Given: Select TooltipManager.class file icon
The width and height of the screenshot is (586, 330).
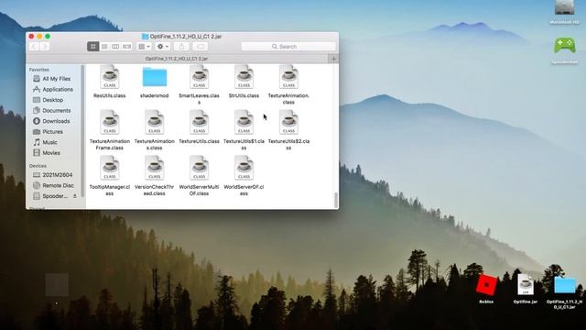Looking at the screenshot, I should pos(110,168).
